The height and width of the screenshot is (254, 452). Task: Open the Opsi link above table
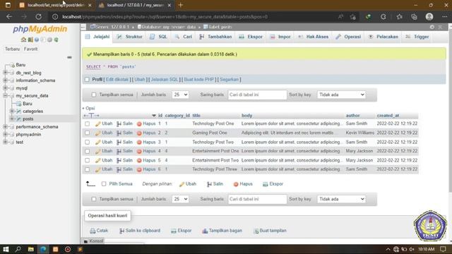pos(90,108)
